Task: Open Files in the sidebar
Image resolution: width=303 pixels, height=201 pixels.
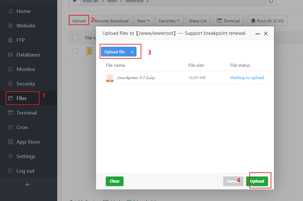Action: tap(22, 98)
